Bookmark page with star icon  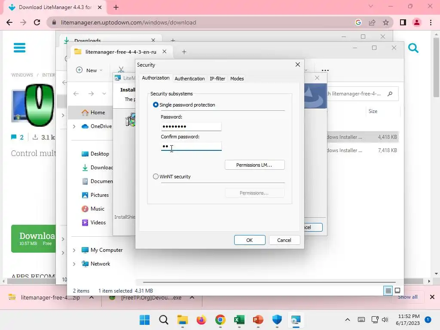point(386,22)
